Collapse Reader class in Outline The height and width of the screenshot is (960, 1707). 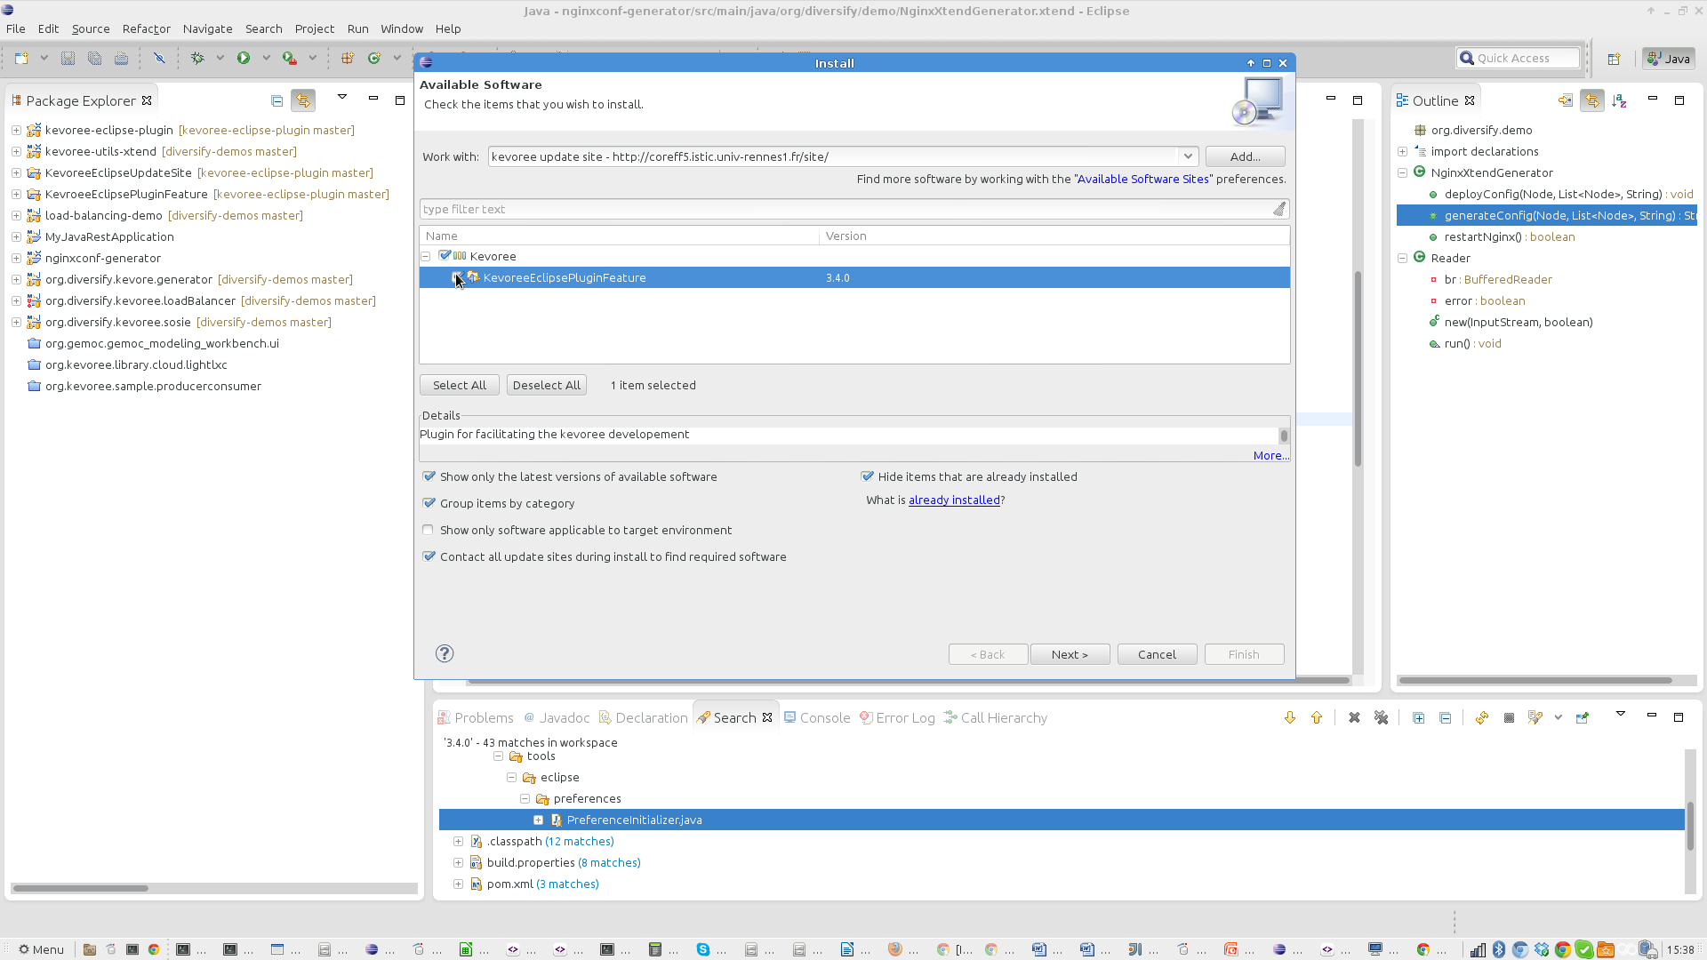tap(1403, 258)
